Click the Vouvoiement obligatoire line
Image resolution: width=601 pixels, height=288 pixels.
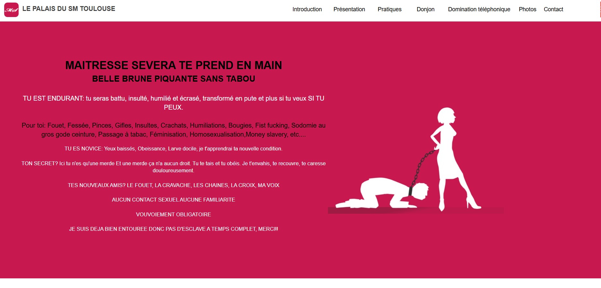[x=173, y=214]
